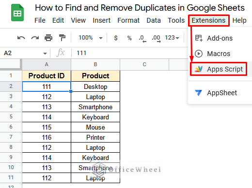
Task: Click the document title text
Action: click(140, 8)
